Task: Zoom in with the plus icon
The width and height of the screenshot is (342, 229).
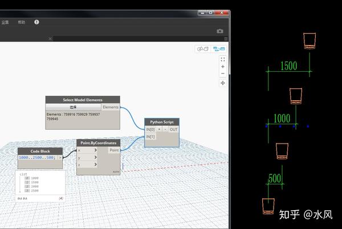Action: (223, 67)
